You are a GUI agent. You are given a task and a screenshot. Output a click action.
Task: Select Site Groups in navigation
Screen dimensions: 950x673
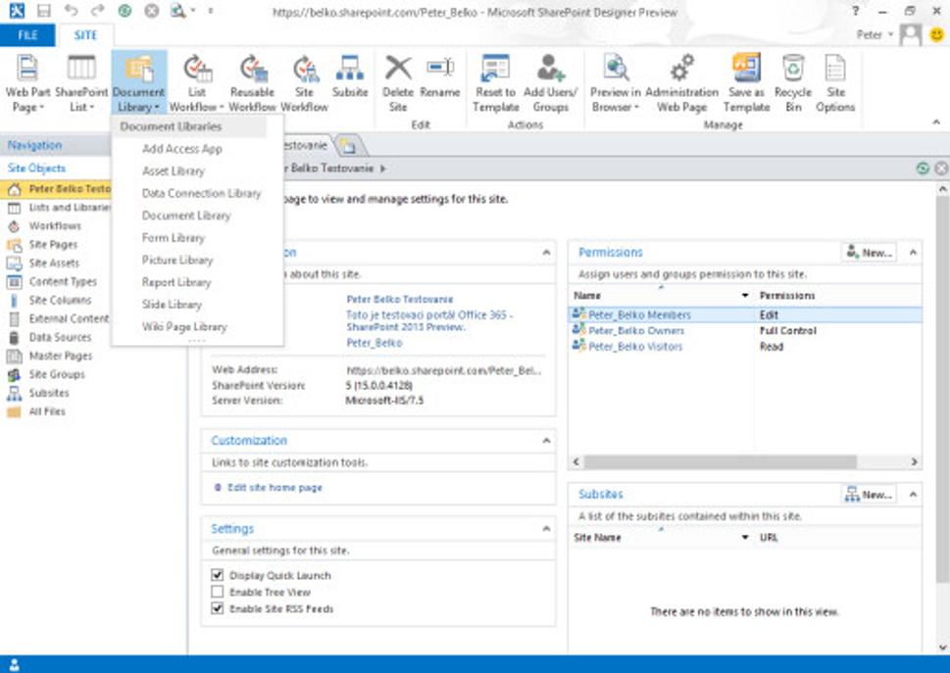pos(57,374)
